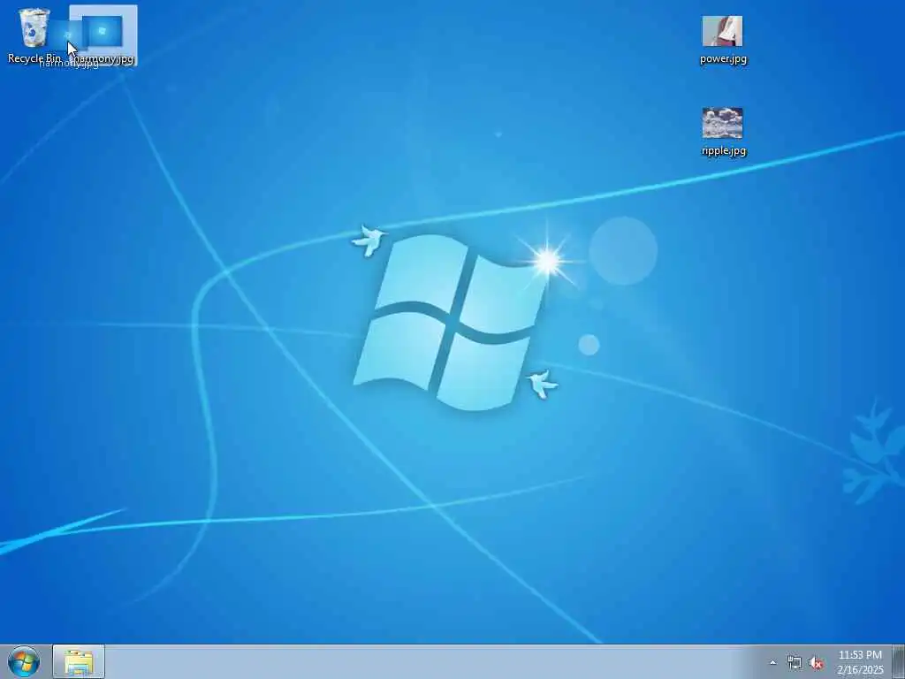905x679 pixels.
Task: Click the ripple.jpg file name label
Action: pos(724,150)
